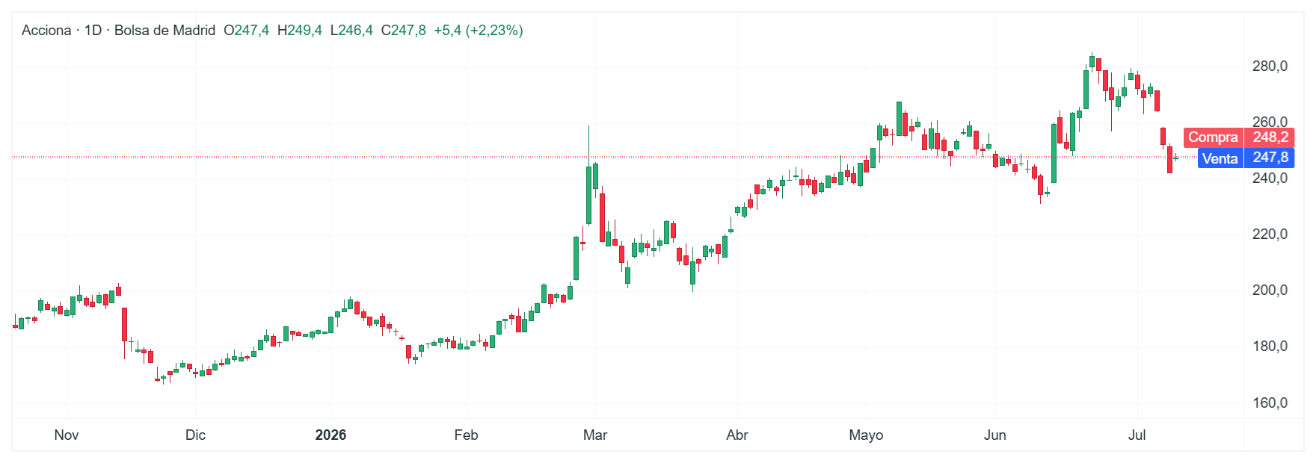1316x463 pixels.
Task: Click the Venta 247,8 price button
Action: [1246, 158]
